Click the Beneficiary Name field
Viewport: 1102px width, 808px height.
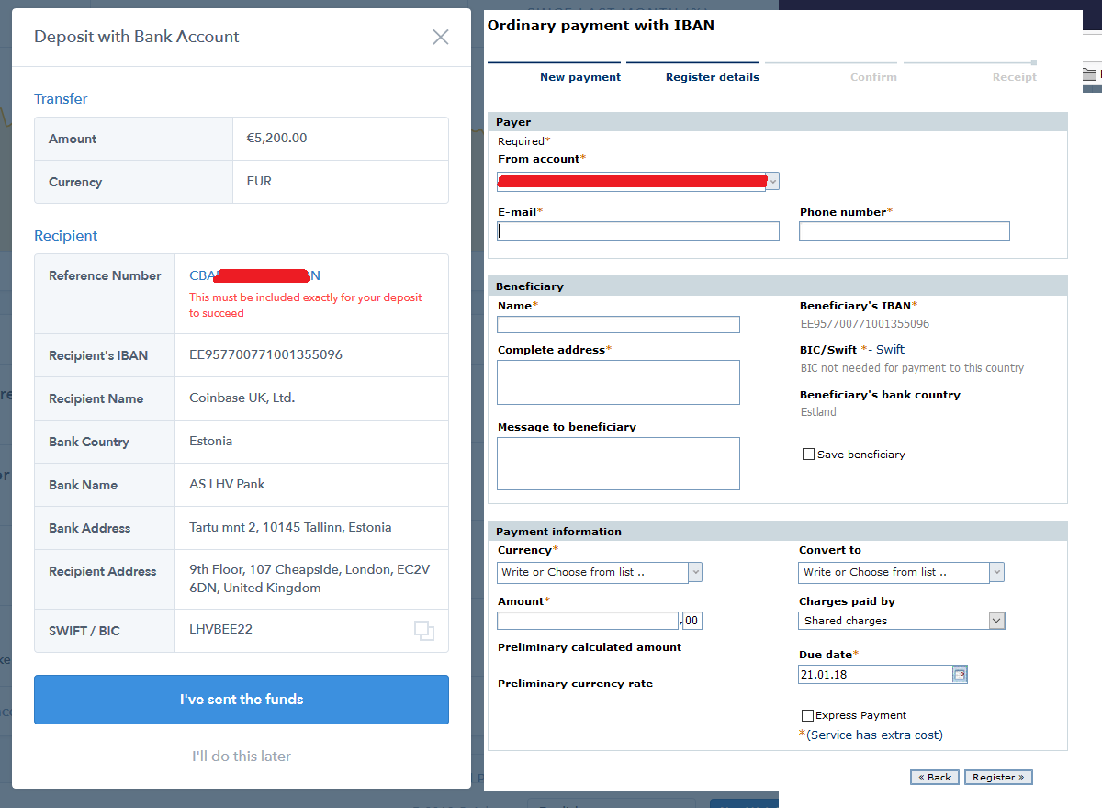[618, 324]
